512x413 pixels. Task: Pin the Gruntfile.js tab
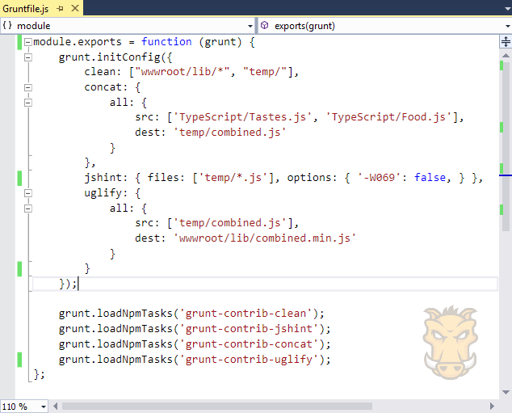(60, 9)
